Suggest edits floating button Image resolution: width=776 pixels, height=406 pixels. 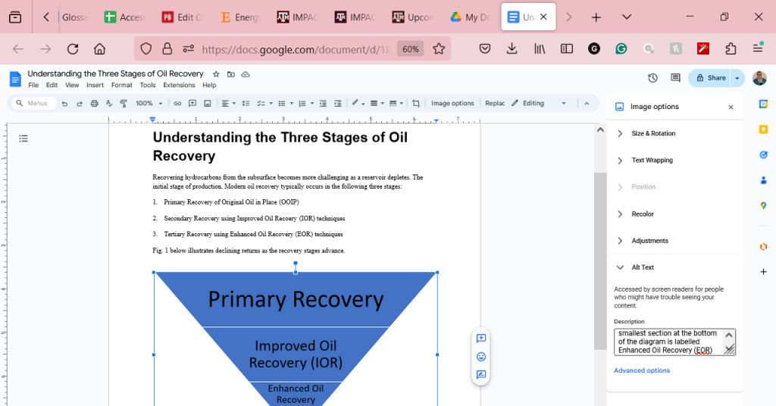(x=480, y=374)
